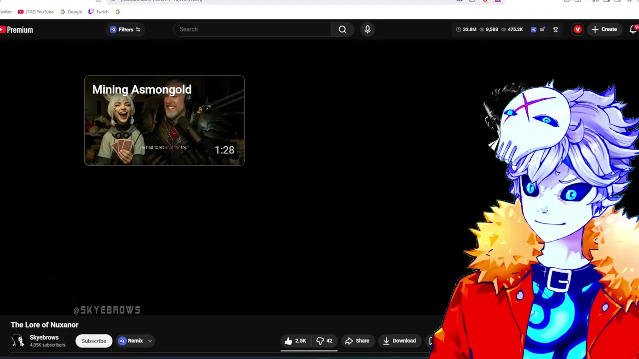The height and width of the screenshot is (359, 639).
Task: Open the Skyebrows channel avatar
Action: point(18,341)
